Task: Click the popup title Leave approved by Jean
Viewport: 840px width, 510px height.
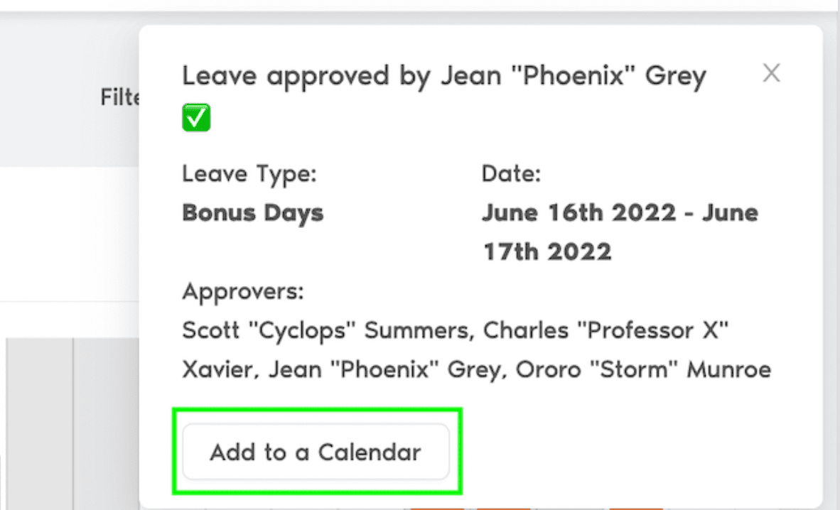Action: click(444, 75)
